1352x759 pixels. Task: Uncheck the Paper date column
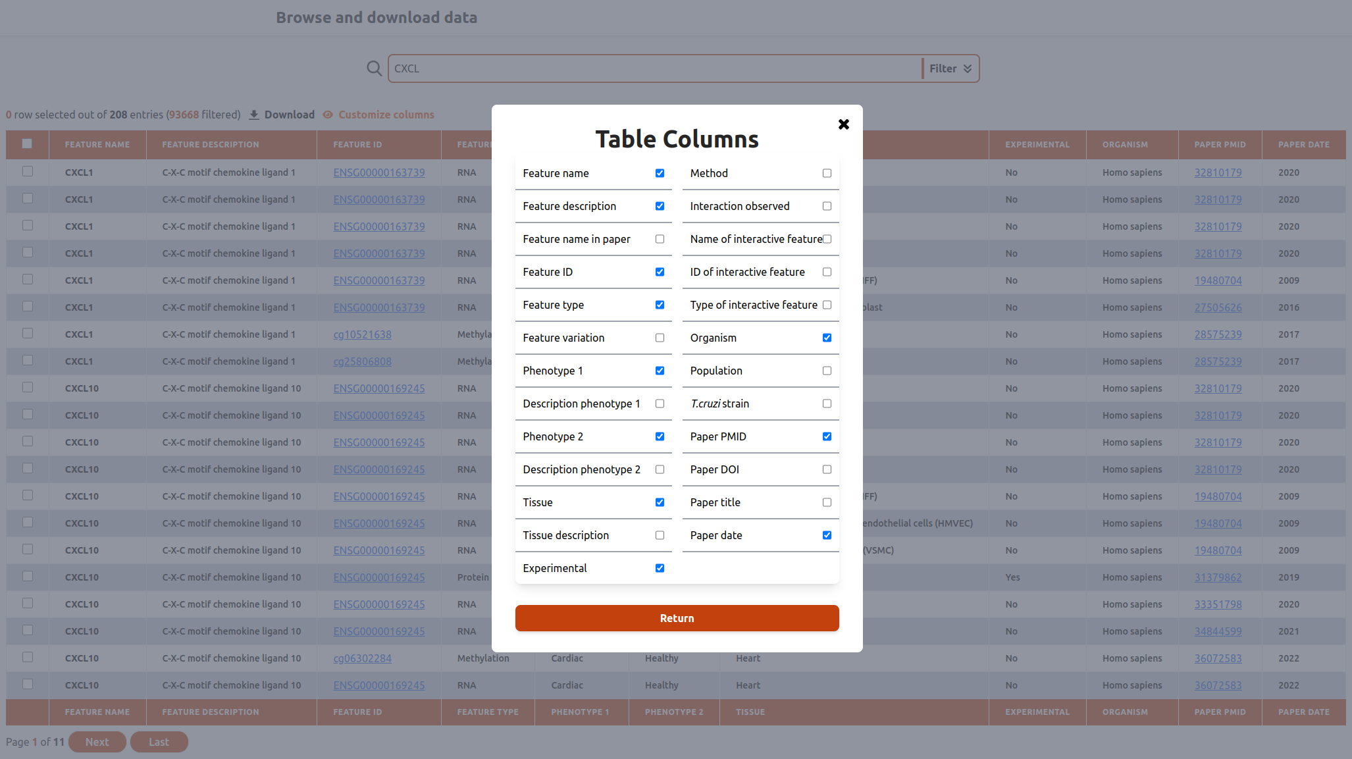tap(827, 535)
